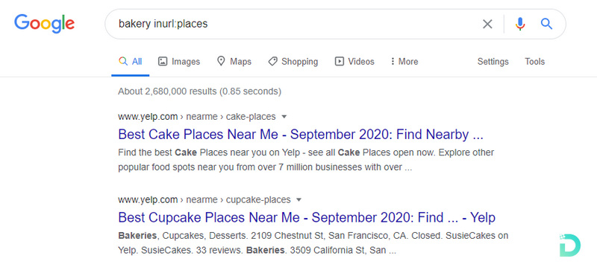Click the Shopping tab tag icon
This screenshot has height=270, width=597.
(272, 61)
